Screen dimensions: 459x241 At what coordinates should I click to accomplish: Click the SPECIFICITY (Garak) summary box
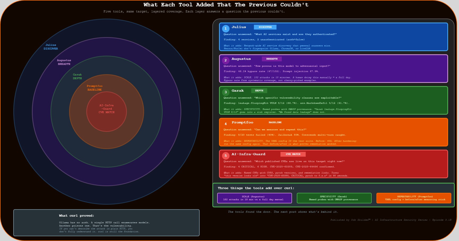coord(334,198)
